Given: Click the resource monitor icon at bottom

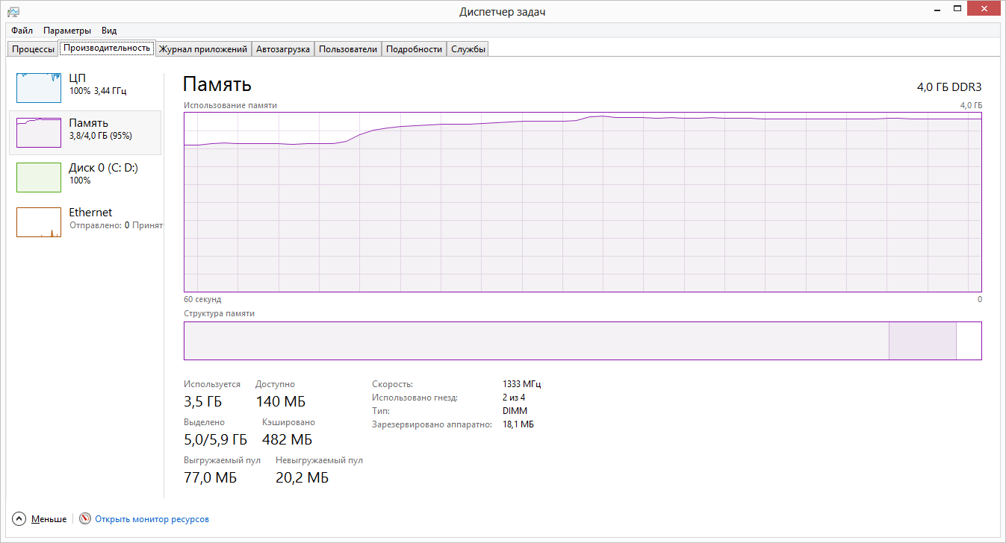Looking at the screenshot, I should point(85,518).
